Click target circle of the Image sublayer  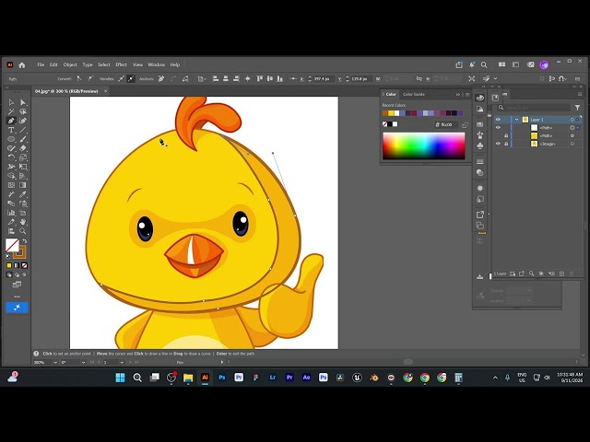tap(572, 144)
